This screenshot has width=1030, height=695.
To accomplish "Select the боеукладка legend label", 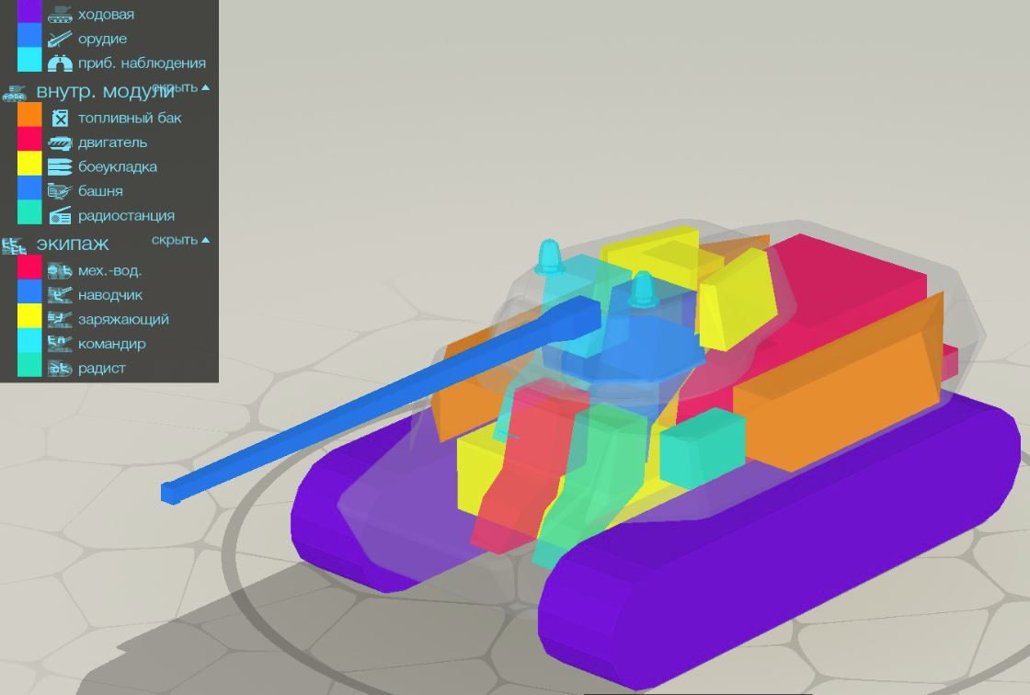I will pyautogui.click(x=118, y=166).
